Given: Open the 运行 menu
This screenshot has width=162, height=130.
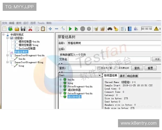Looking at the screenshot, I should coord(26,23).
